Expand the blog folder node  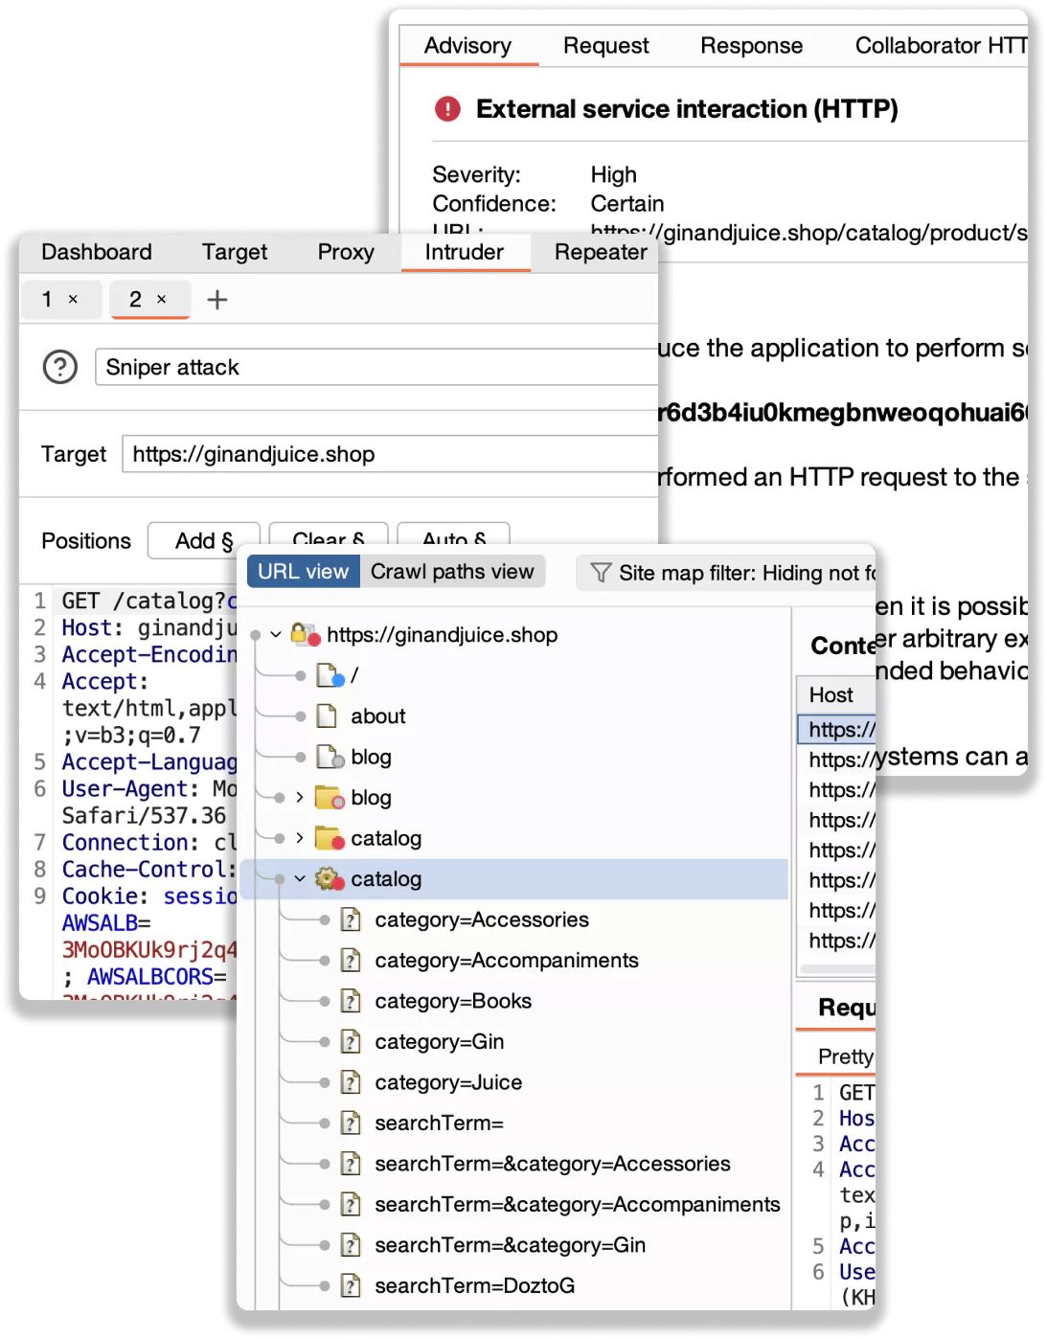tap(300, 798)
